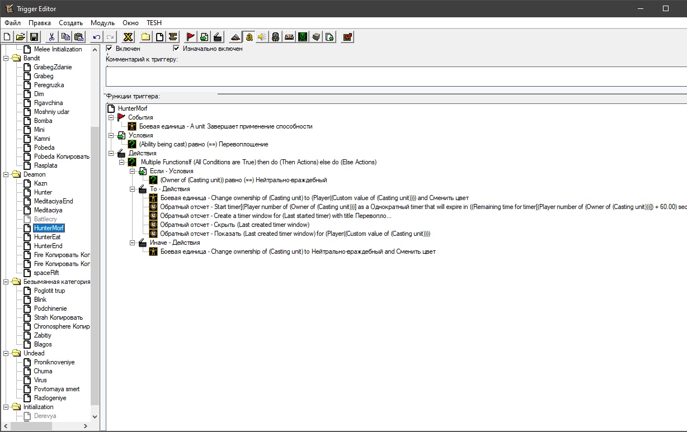Image resolution: width=687 pixels, height=432 pixels.
Task: Collapse the Deamon category
Action: [7, 174]
